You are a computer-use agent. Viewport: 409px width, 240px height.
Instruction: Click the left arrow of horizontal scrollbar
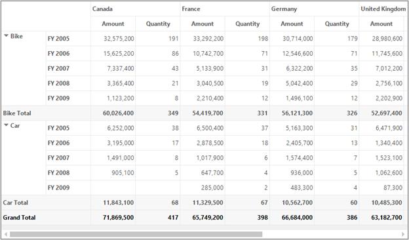(6, 234)
